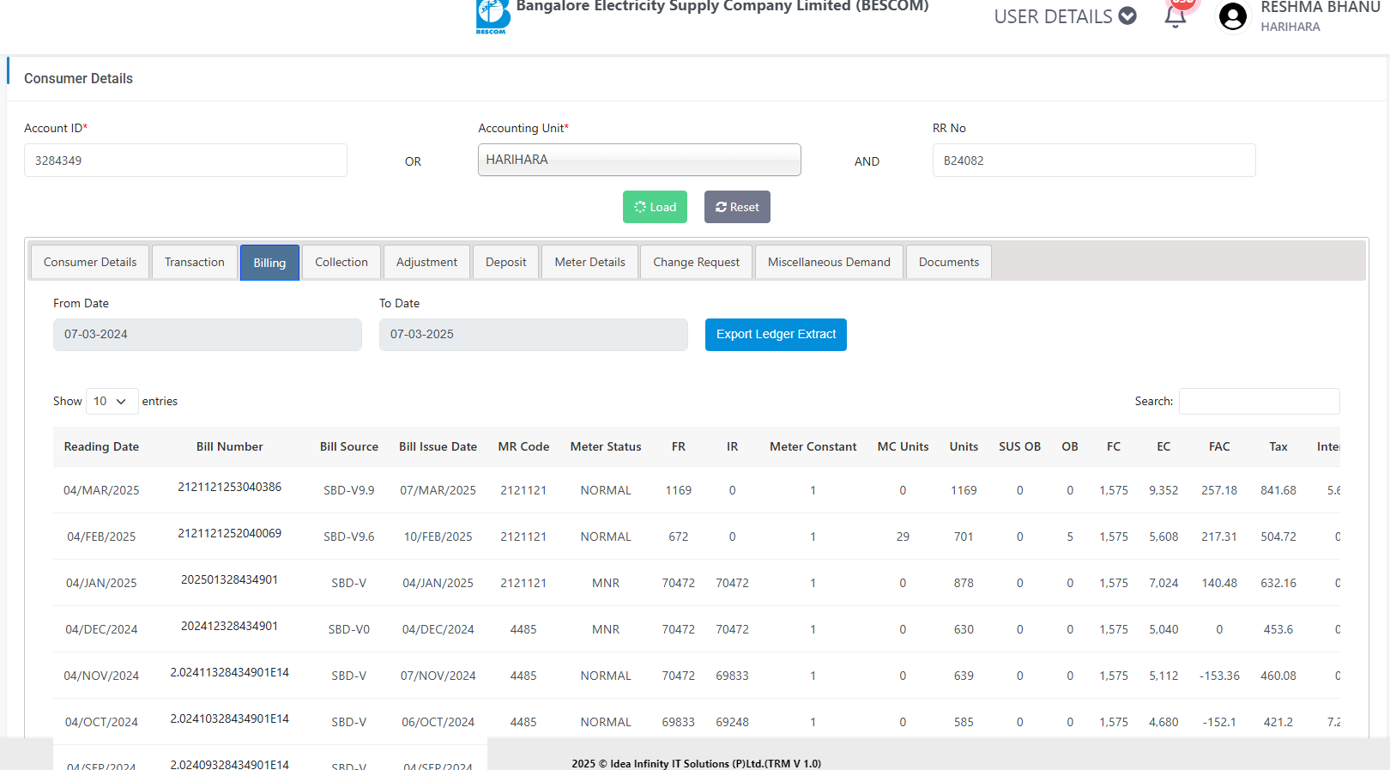Sort by Meter Constant column header

(x=813, y=446)
